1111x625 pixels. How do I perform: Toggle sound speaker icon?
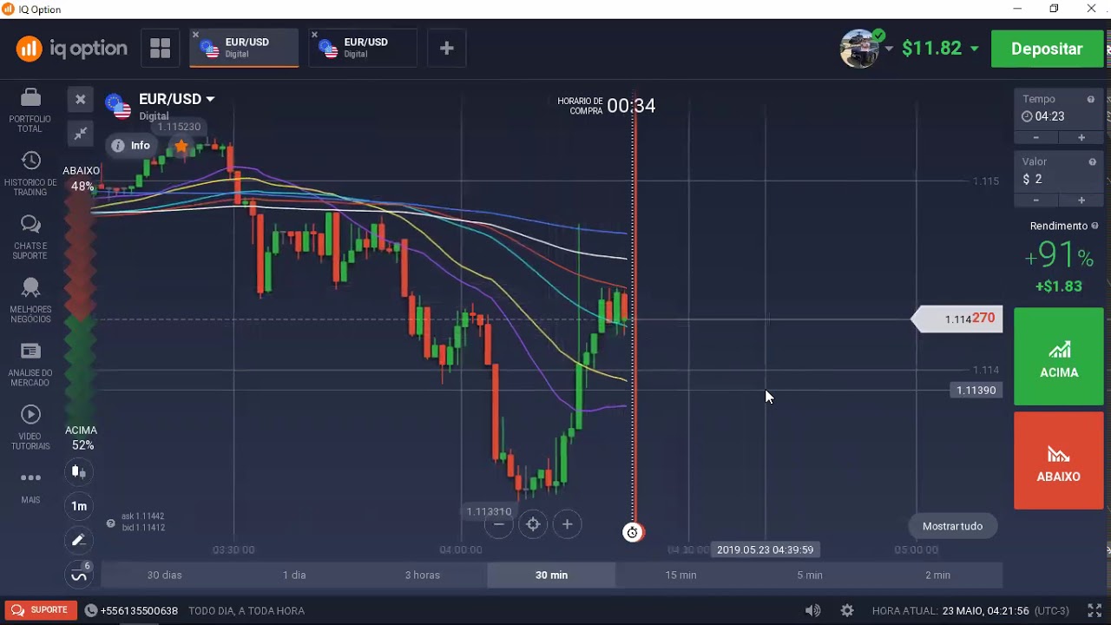(x=812, y=610)
